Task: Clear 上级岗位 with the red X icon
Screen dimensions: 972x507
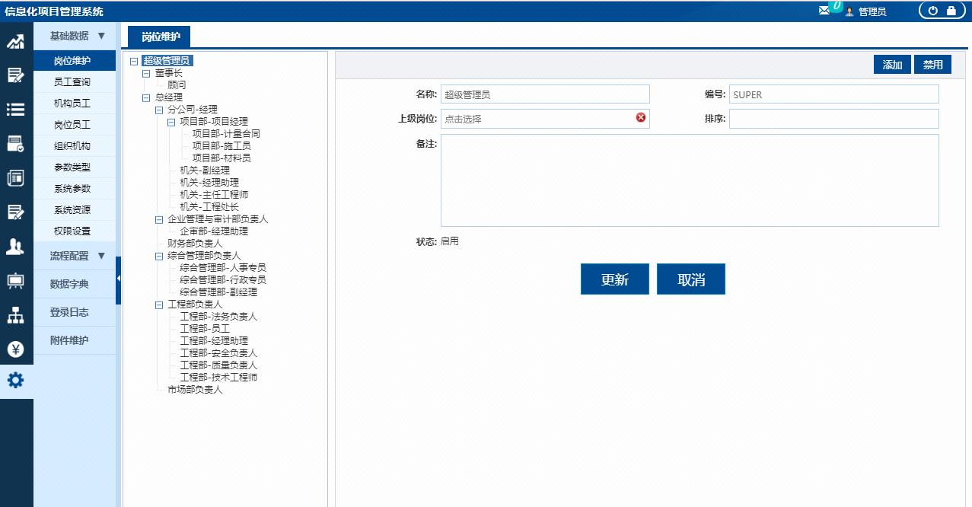Action: pyautogui.click(x=642, y=118)
